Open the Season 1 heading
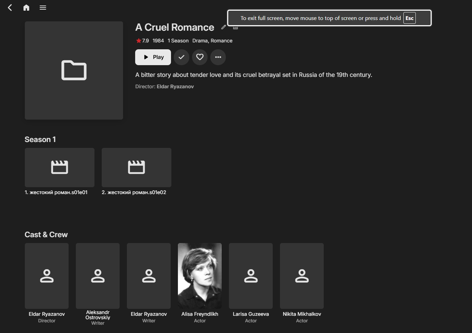 (40, 140)
